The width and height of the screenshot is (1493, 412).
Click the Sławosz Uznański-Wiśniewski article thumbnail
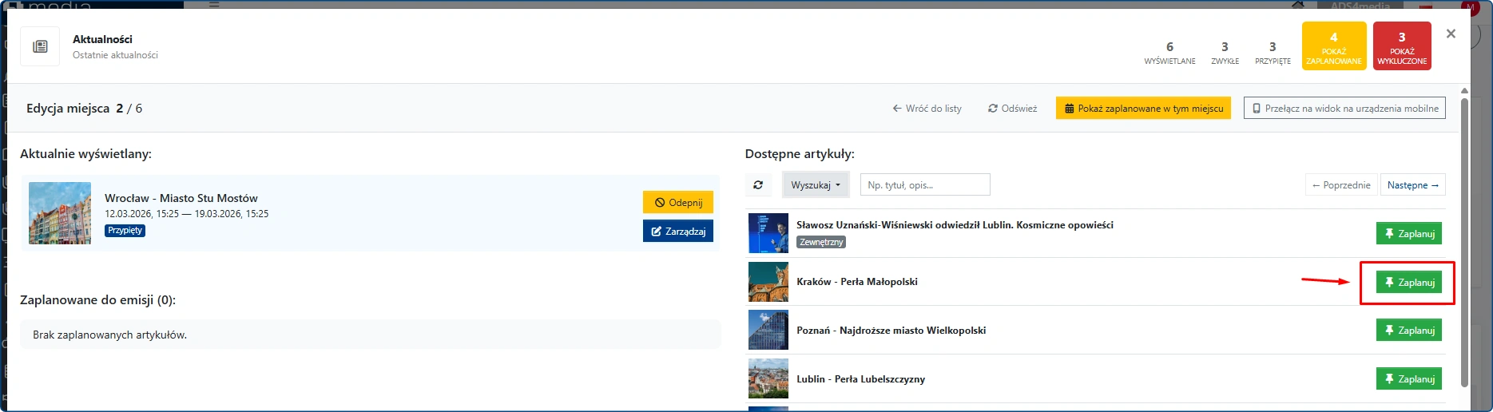pos(768,233)
